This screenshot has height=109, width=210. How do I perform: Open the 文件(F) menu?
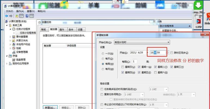[x=9, y=11]
